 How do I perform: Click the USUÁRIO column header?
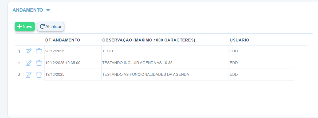click(240, 40)
